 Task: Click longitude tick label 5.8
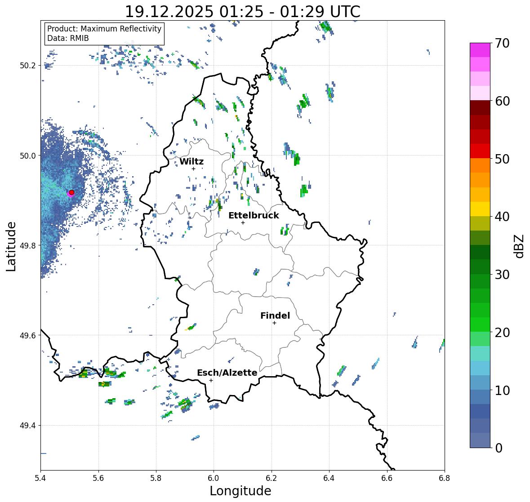pos(156,478)
